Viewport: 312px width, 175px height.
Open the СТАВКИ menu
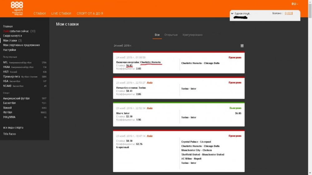click(40, 13)
